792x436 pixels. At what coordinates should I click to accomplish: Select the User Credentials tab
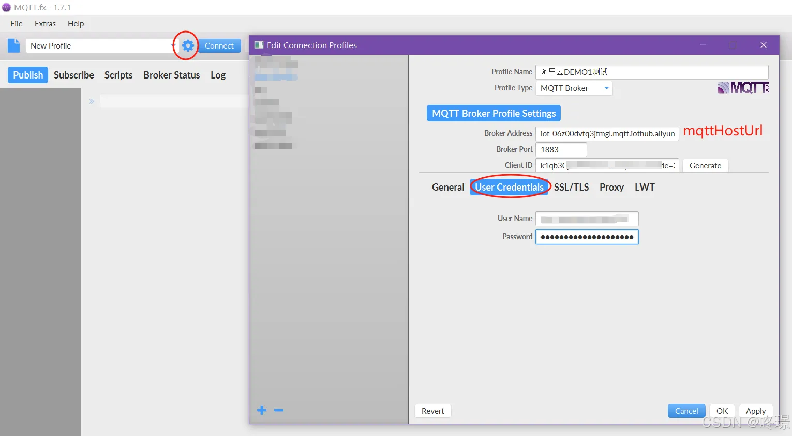pos(510,187)
